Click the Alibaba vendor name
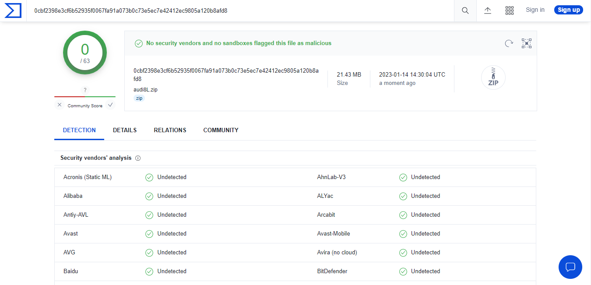 point(73,196)
